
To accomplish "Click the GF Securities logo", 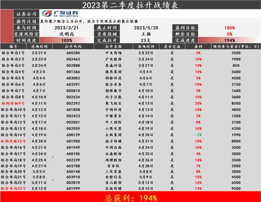I will (60, 14).
